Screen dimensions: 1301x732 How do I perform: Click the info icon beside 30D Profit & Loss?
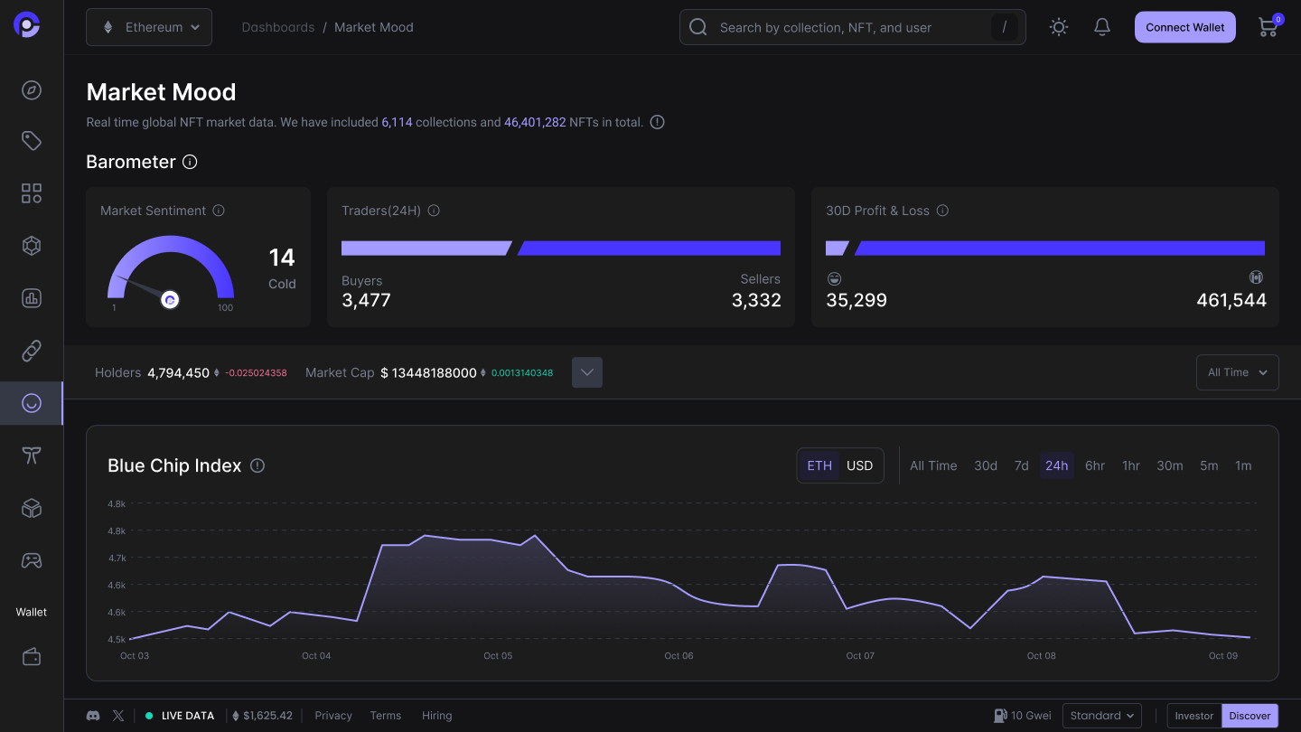[942, 211]
